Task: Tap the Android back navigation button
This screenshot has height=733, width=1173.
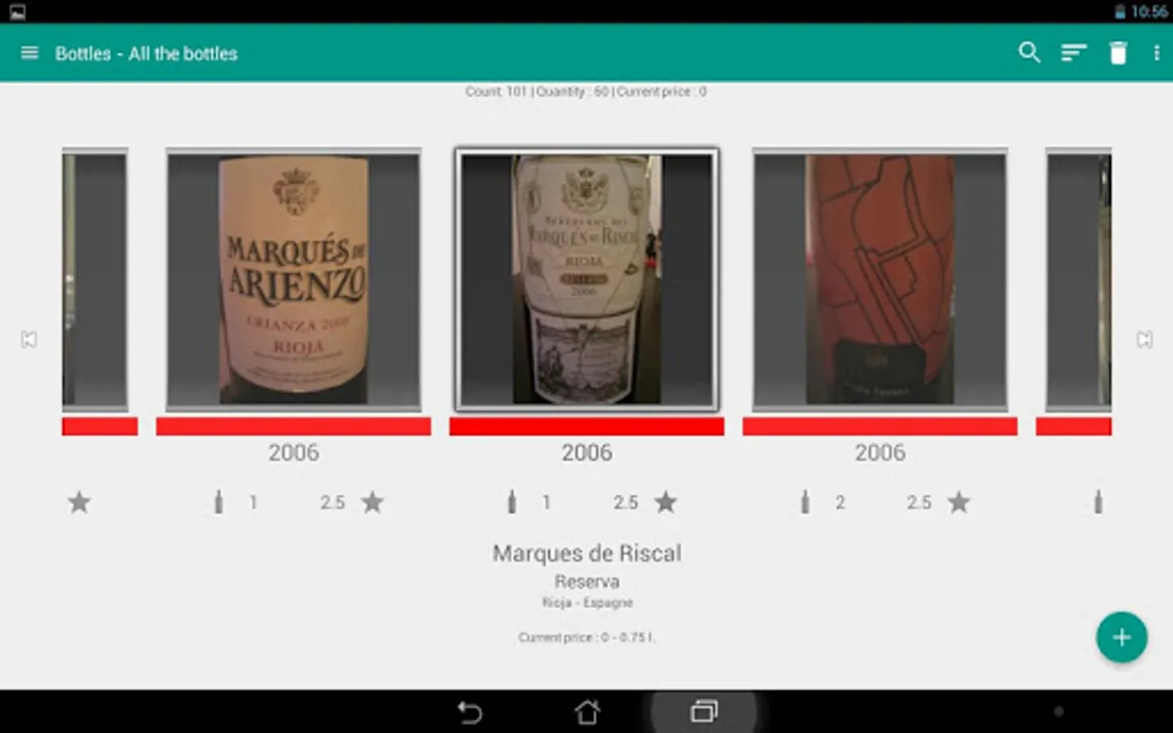Action: click(x=470, y=712)
